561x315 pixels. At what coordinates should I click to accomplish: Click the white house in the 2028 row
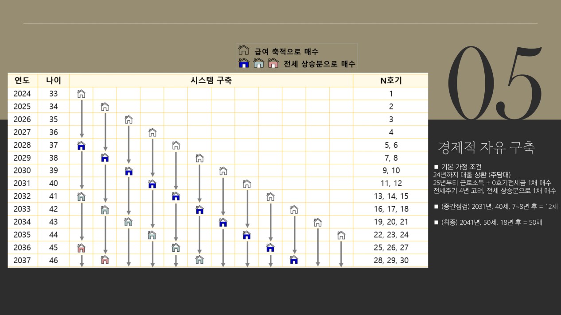176,145
